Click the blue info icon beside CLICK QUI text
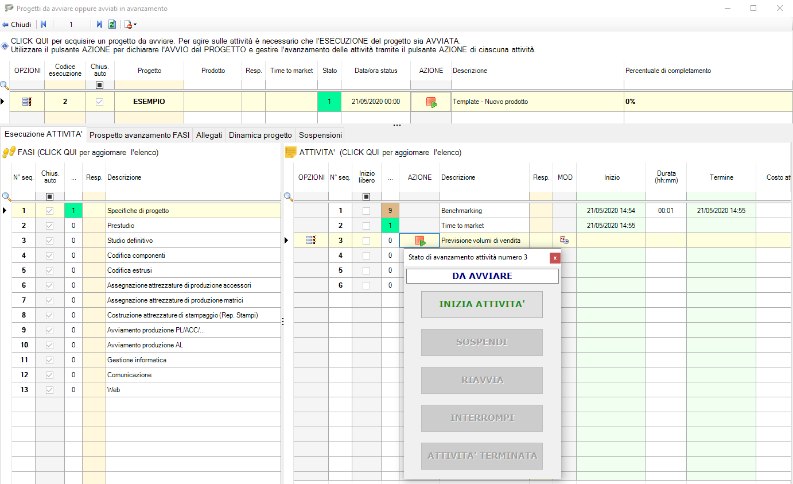Screen dimensions: 793x484 point(5,45)
